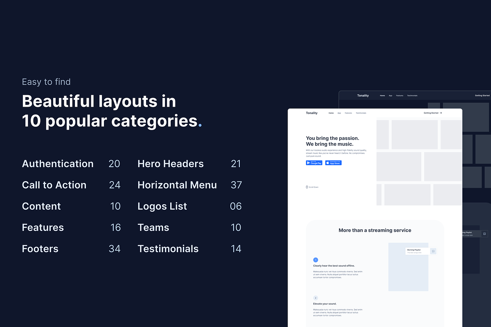Open App in the dark mockup nav

tap(390, 96)
